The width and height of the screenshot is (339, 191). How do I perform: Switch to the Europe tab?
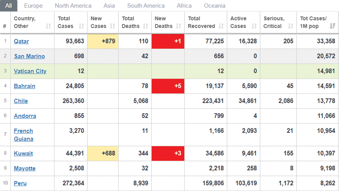coord(33,6)
